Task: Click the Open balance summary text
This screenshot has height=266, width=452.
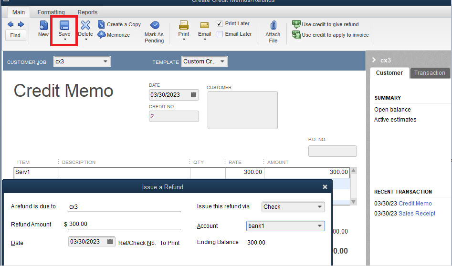Action: point(392,110)
